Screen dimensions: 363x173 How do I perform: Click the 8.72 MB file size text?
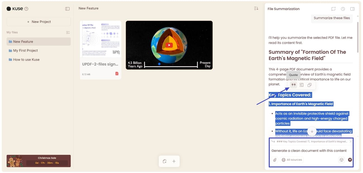click(86, 74)
